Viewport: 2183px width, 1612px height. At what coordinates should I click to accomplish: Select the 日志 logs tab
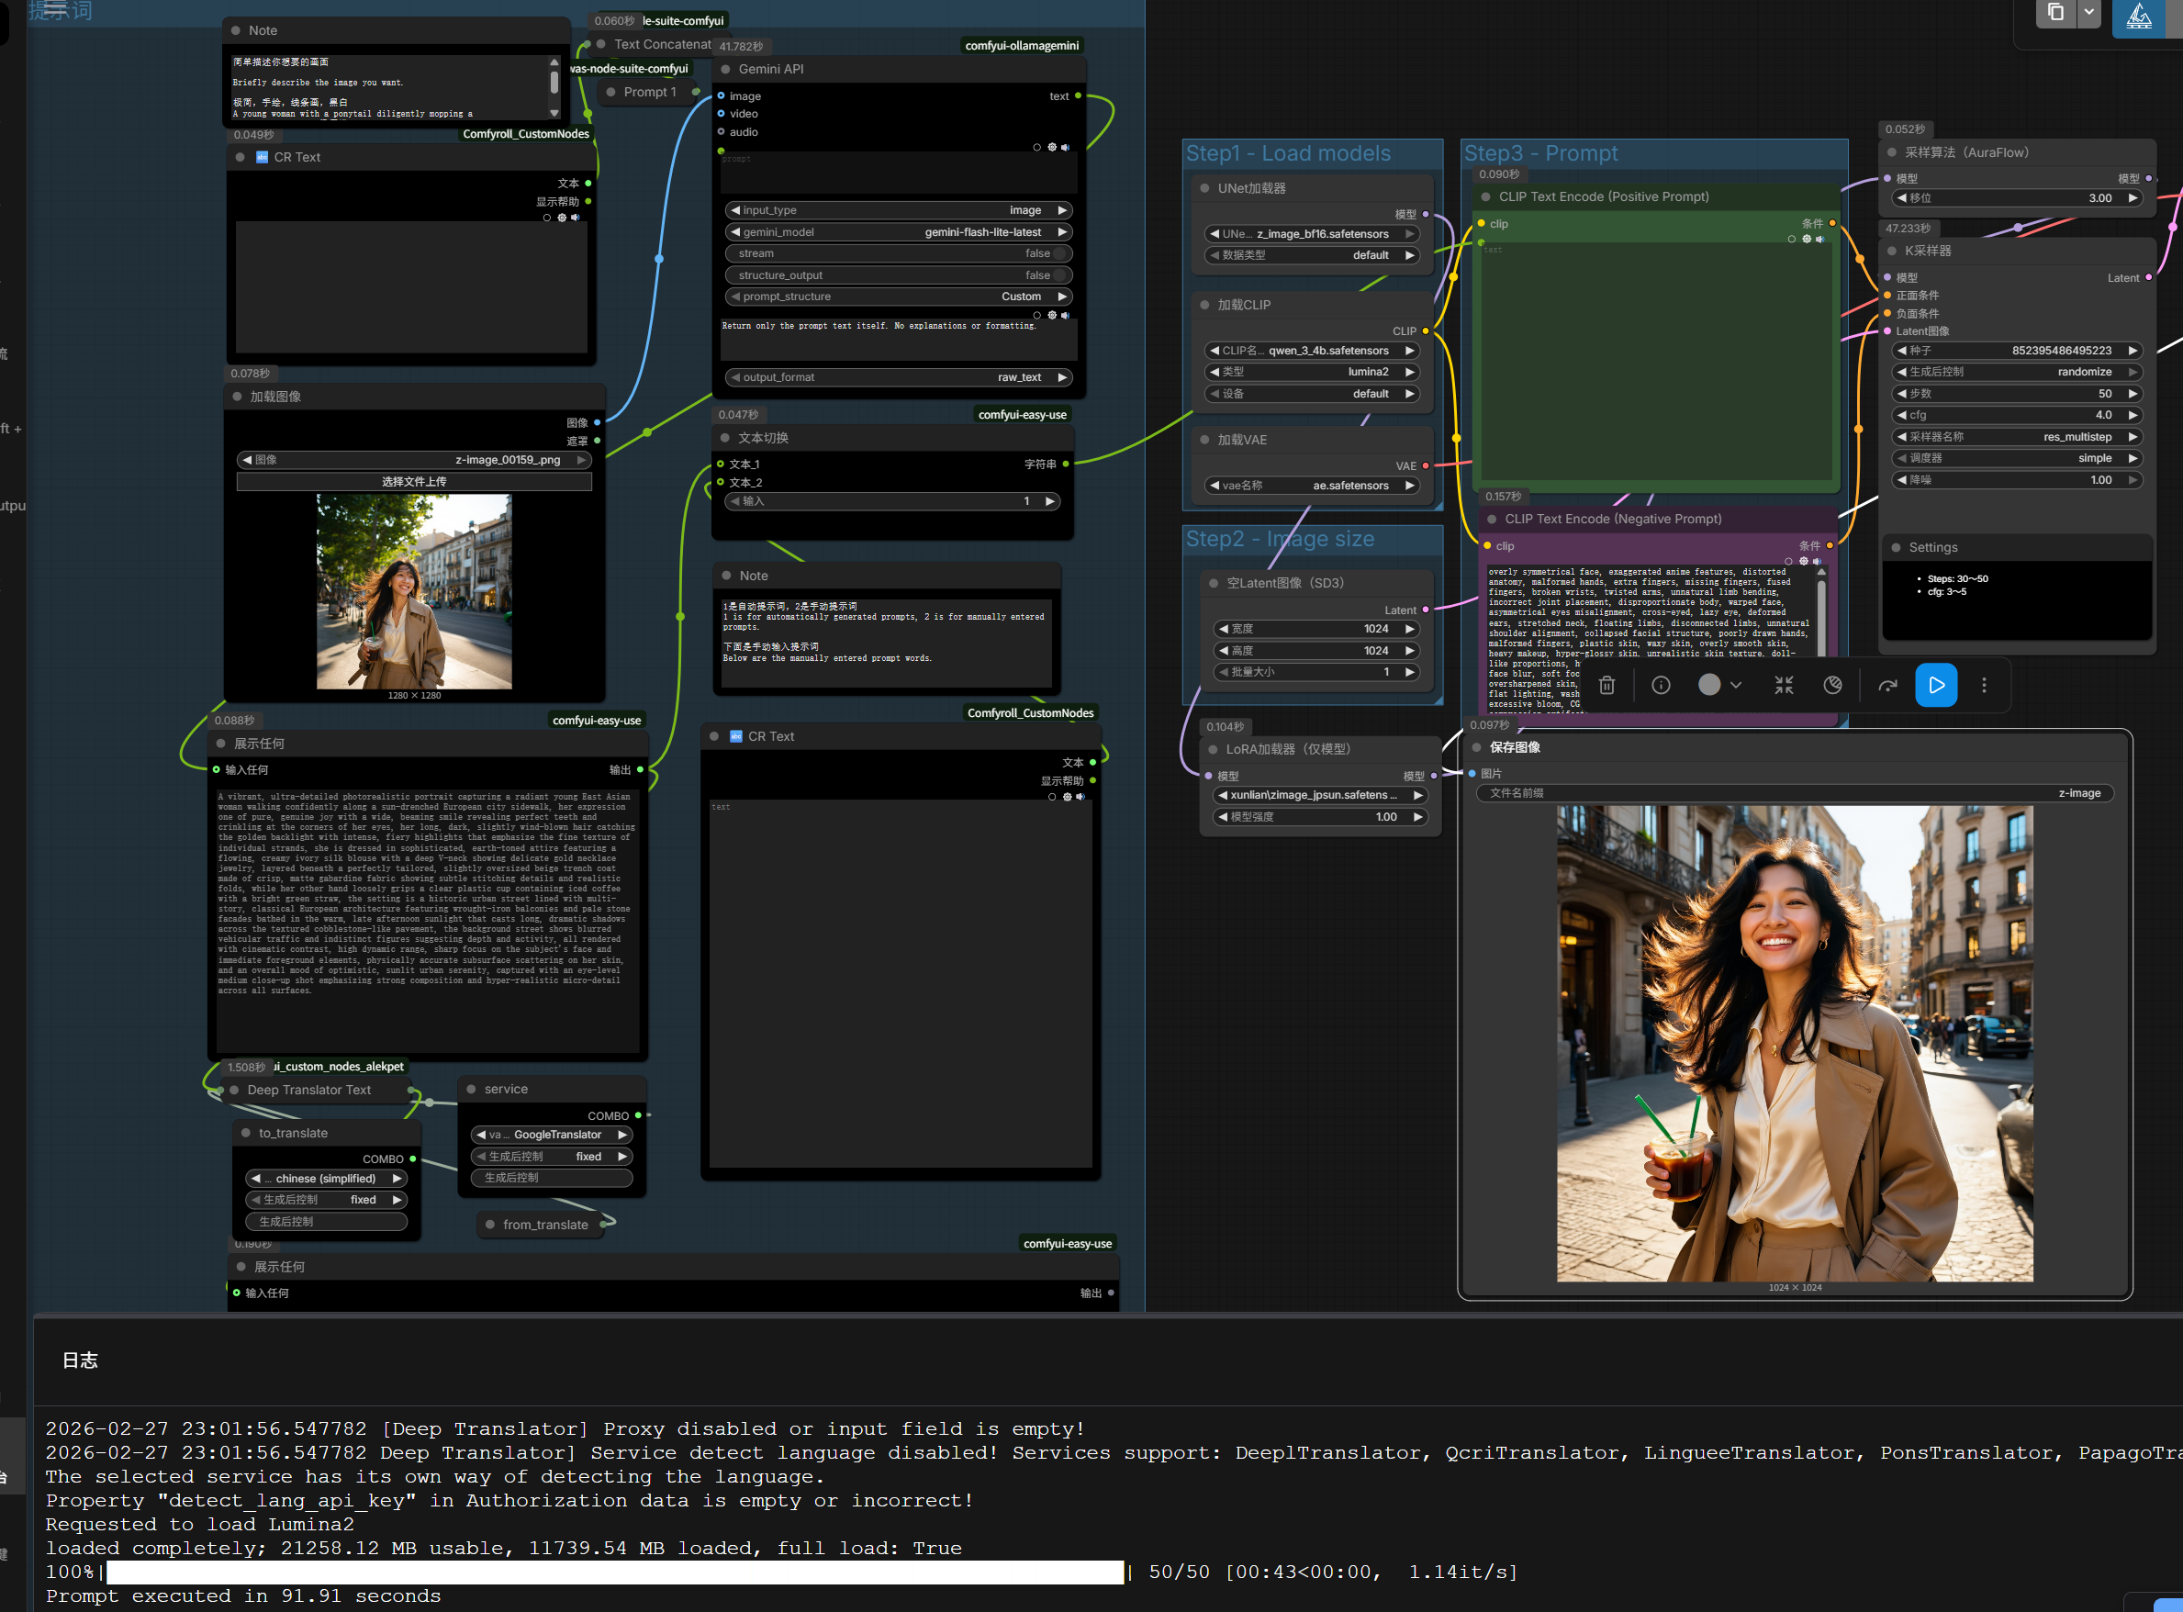click(x=80, y=1360)
